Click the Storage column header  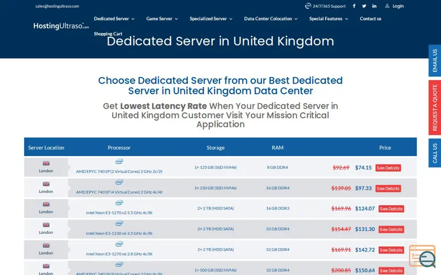coord(216,147)
